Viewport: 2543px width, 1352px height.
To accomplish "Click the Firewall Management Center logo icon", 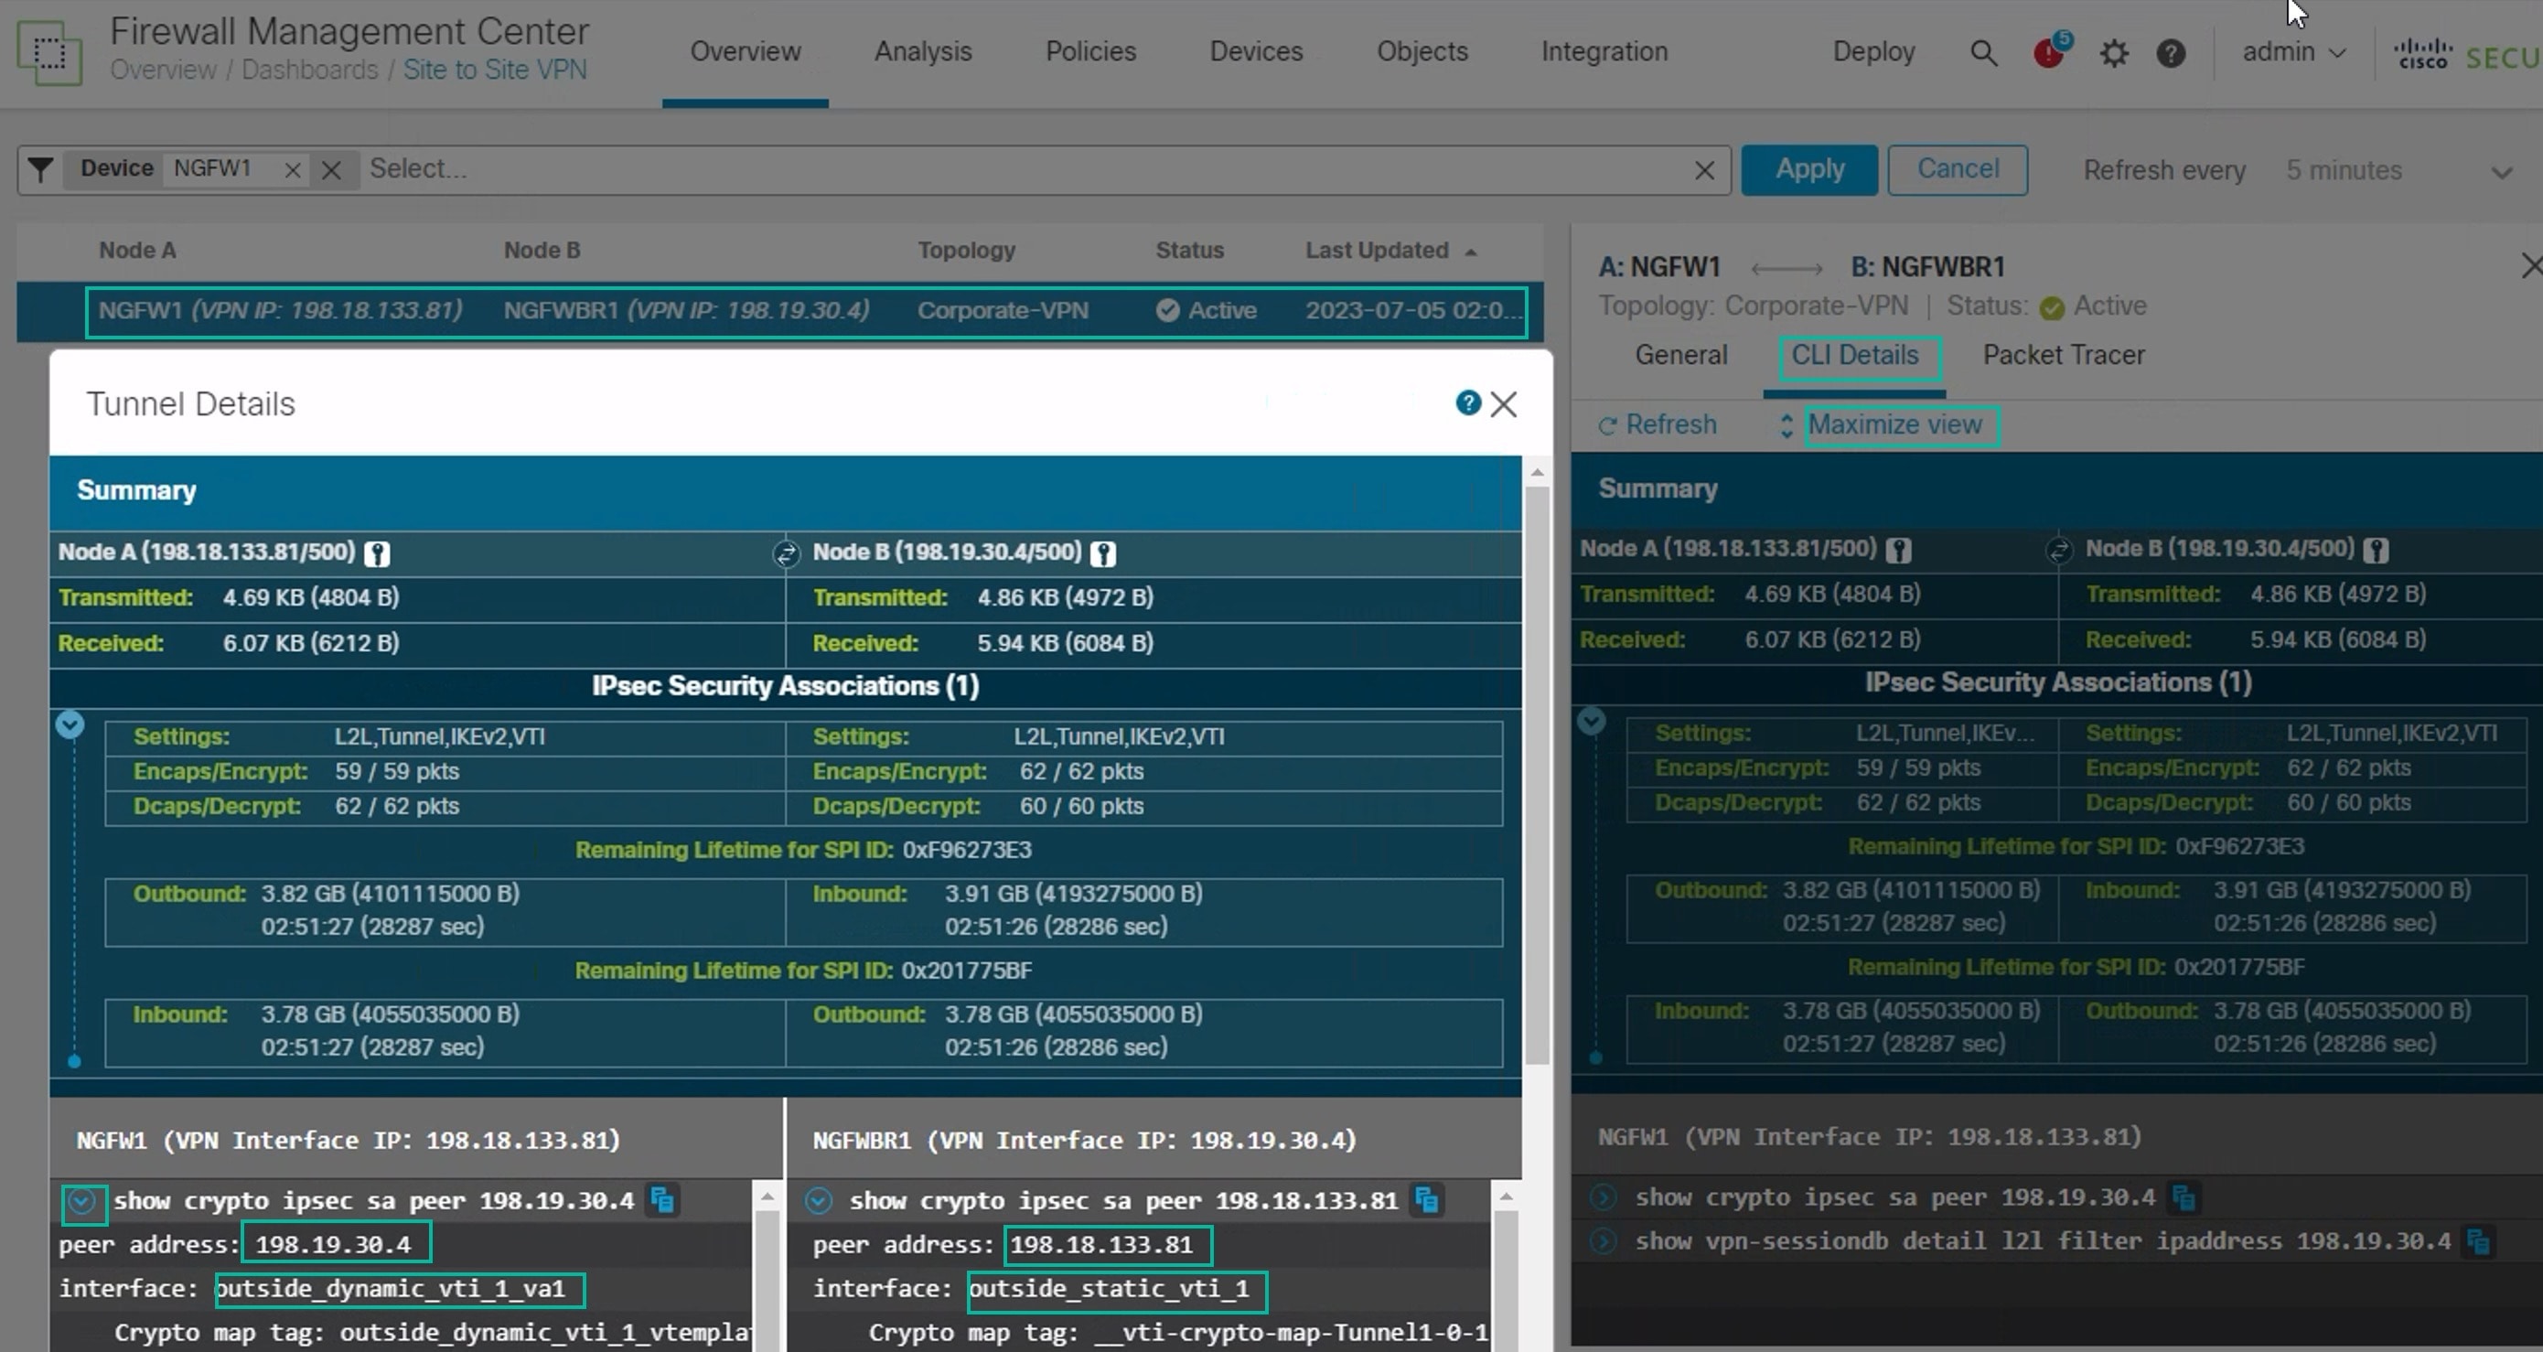I will pyautogui.click(x=49, y=51).
